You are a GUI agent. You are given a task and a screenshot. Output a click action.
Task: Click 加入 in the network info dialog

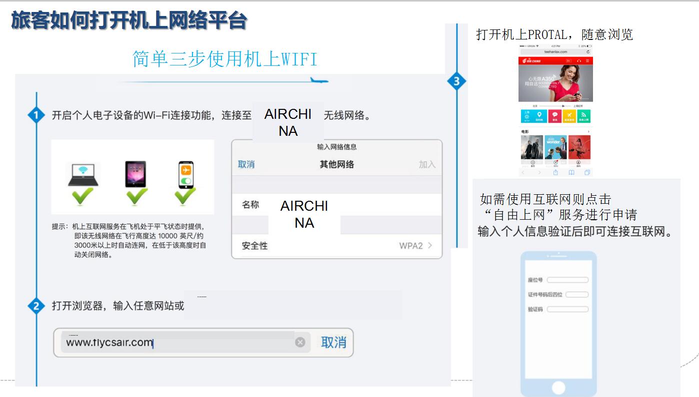click(x=427, y=164)
